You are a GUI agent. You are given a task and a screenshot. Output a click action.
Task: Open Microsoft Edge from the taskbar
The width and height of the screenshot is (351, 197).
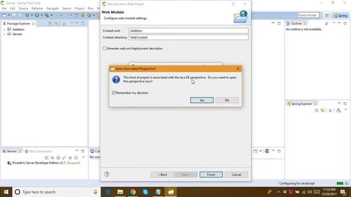click(x=107, y=192)
